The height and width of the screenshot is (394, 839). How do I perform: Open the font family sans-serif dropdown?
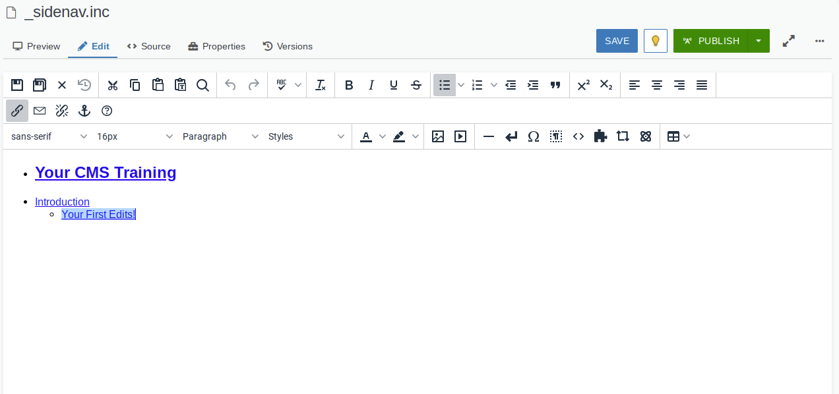(x=49, y=136)
